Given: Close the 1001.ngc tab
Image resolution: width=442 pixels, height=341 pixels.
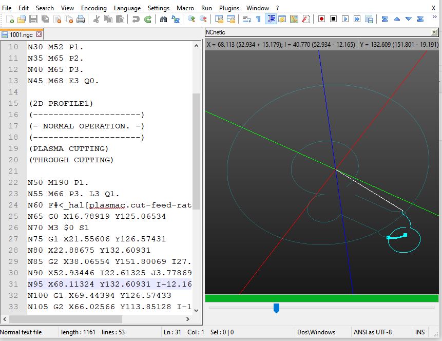Looking at the screenshot, I should (x=39, y=34).
